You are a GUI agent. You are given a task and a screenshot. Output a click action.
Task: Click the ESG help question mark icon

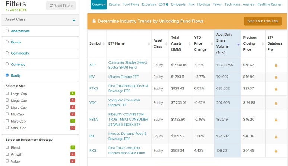coord(167,4)
